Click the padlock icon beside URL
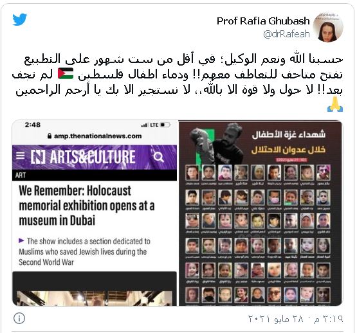 (49, 136)
